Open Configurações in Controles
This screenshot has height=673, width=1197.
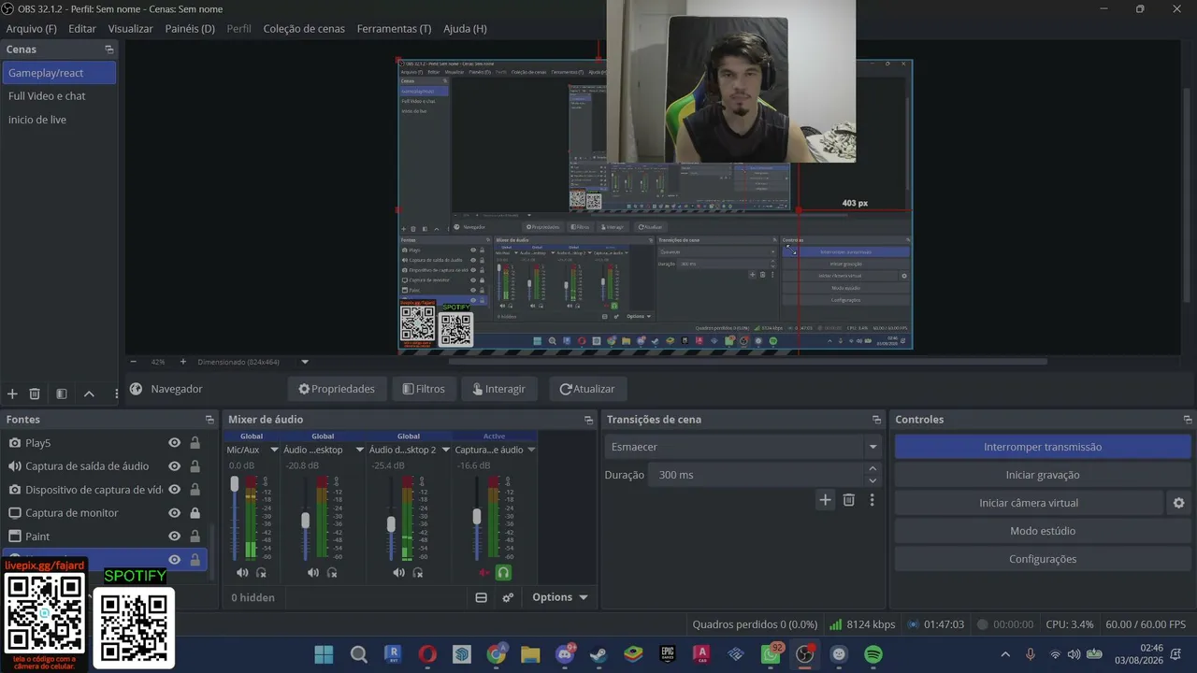click(x=1043, y=559)
